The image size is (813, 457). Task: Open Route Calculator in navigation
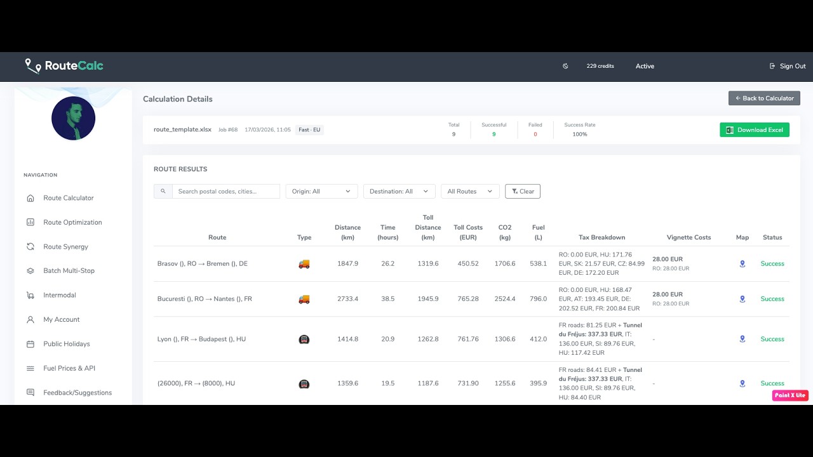pos(69,198)
